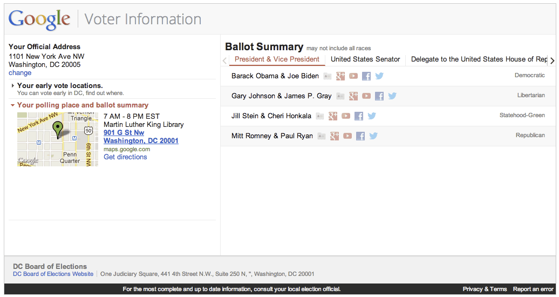Screen dimensions: 559x297
Task: Click 'Report an error' in footer
Action: [533, 289]
